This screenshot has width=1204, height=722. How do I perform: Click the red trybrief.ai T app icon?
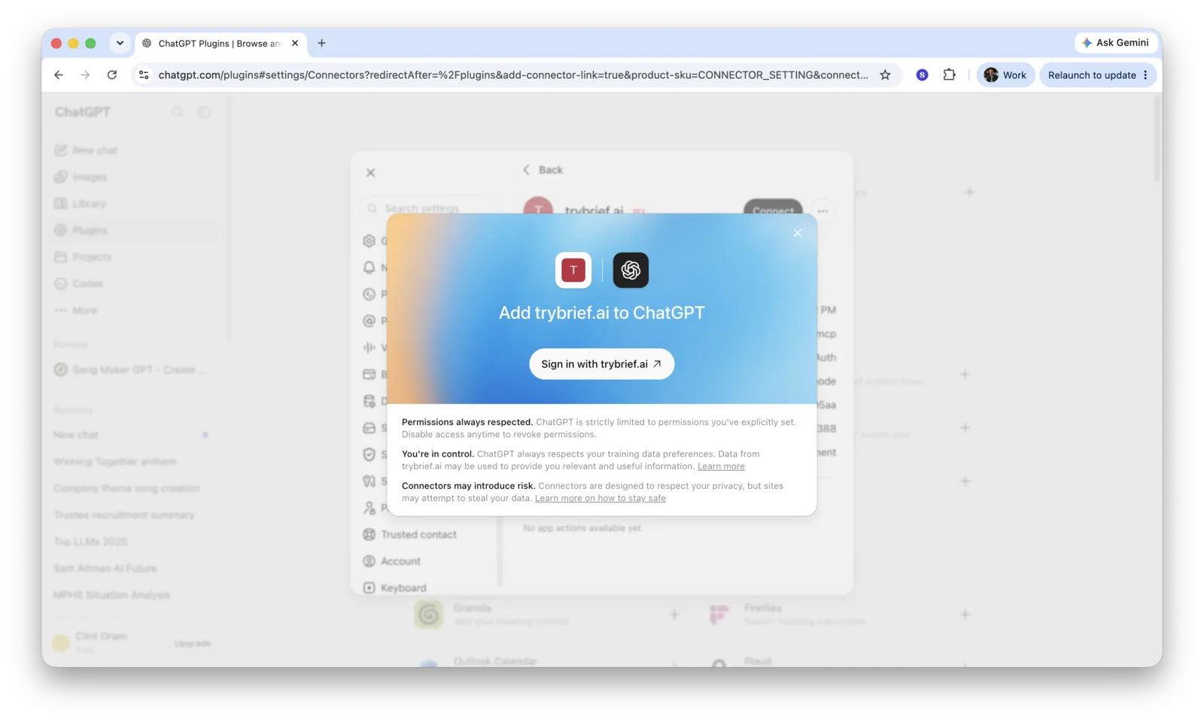573,270
